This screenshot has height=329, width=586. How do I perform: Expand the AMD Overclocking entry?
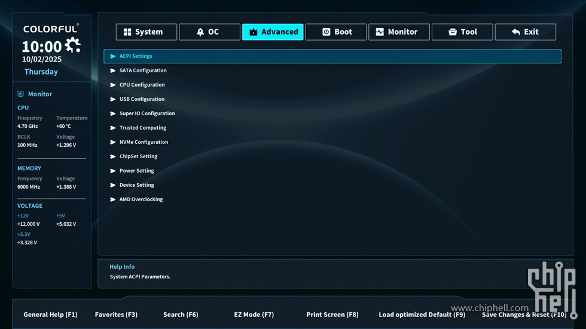coord(141,199)
